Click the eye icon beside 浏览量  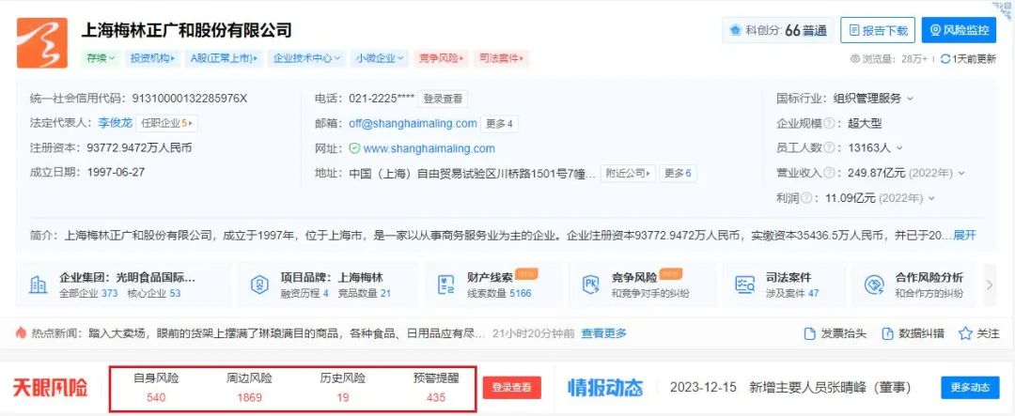point(854,59)
